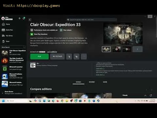Open the more options ellipsis button

click(84, 56)
